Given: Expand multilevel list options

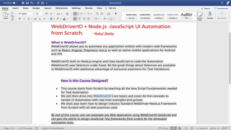Looking at the screenshot, I should (x=91, y=14).
